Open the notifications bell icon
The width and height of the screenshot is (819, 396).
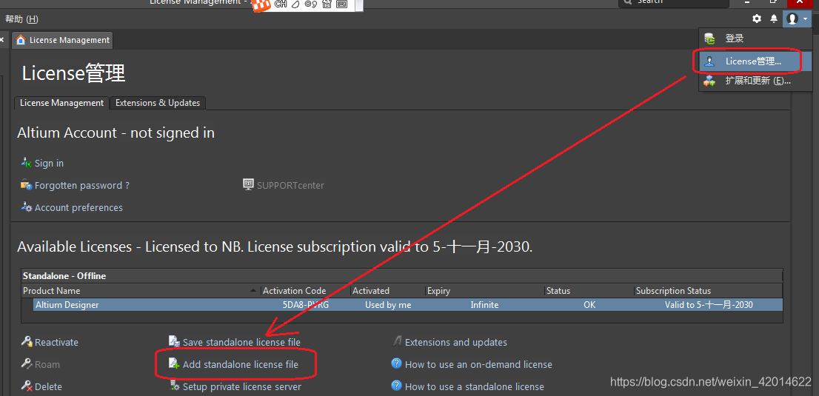(x=774, y=19)
